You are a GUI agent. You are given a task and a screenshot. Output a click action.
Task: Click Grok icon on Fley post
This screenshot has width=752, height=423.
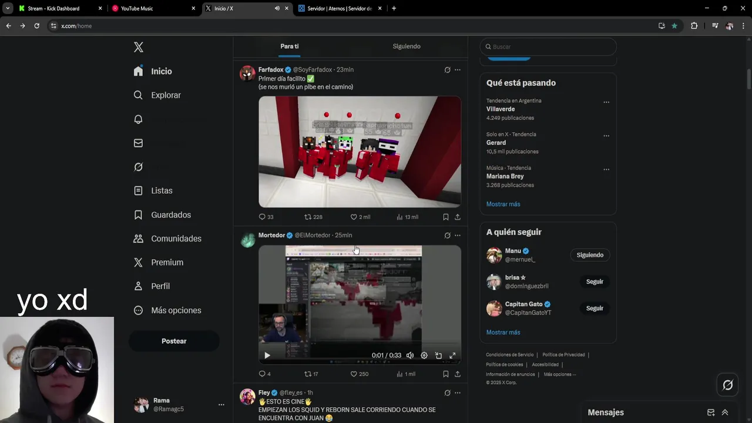[x=447, y=393]
